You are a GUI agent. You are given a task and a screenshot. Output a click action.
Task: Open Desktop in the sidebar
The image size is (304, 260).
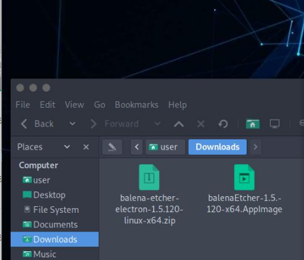55,195
